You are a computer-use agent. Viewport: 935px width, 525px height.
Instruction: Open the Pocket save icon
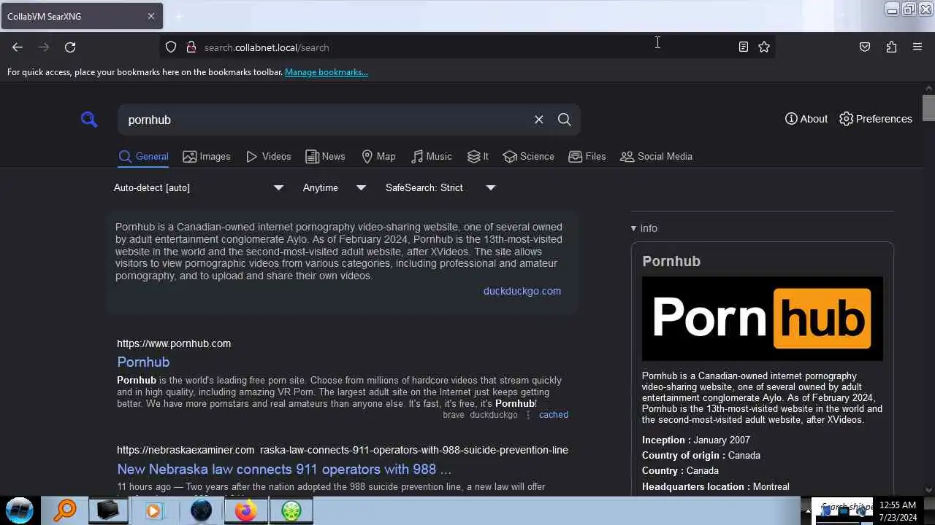(x=865, y=47)
